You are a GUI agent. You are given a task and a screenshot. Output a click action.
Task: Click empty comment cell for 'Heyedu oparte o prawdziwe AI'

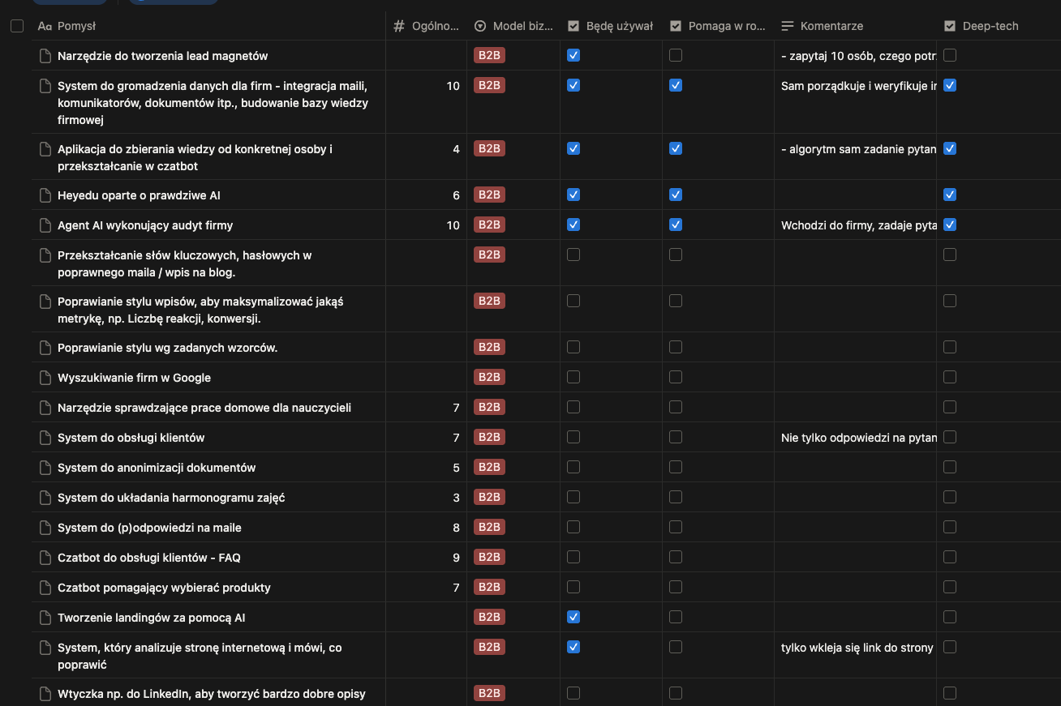(855, 195)
